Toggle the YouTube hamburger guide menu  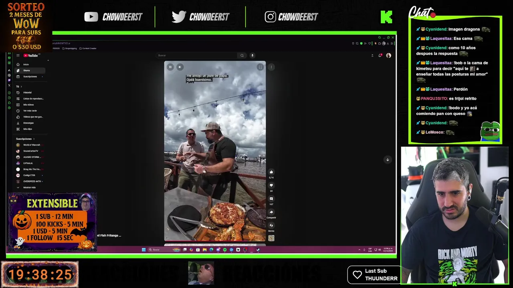point(18,56)
